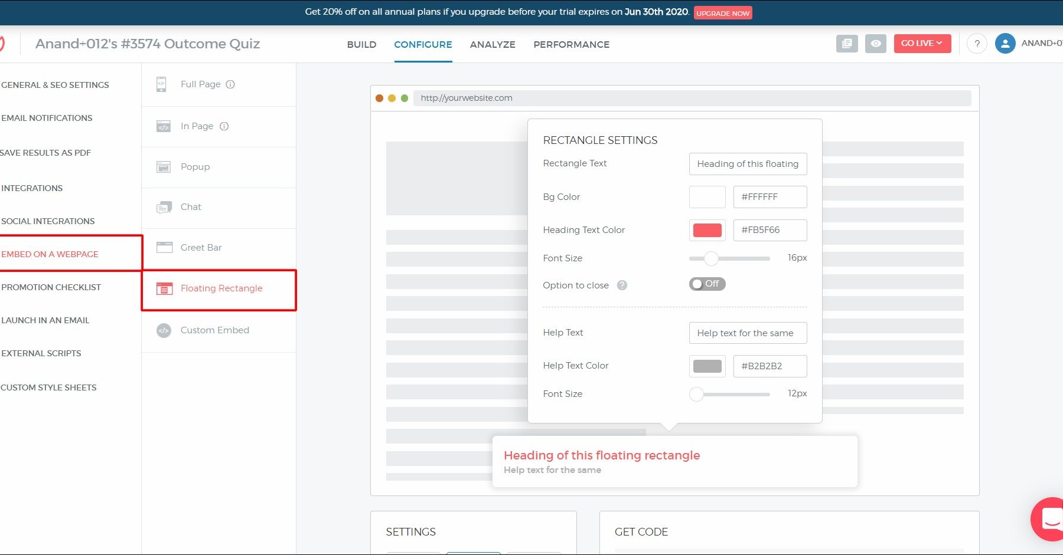Screen dimensions: 1063x555
Task: Open the PERFORMANCE tab
Action: point(571,45)
